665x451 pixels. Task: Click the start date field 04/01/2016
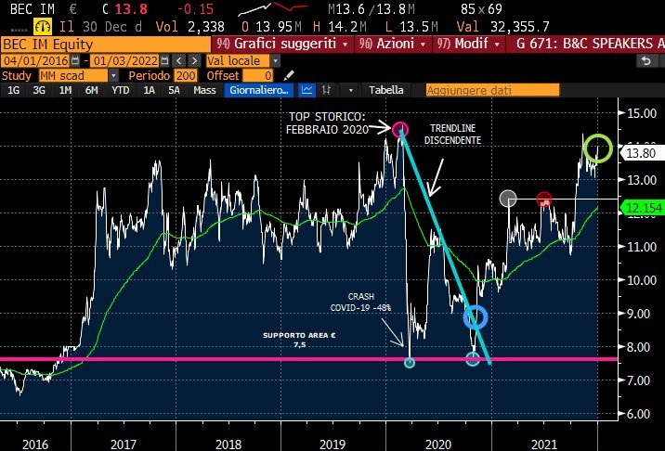35,60
